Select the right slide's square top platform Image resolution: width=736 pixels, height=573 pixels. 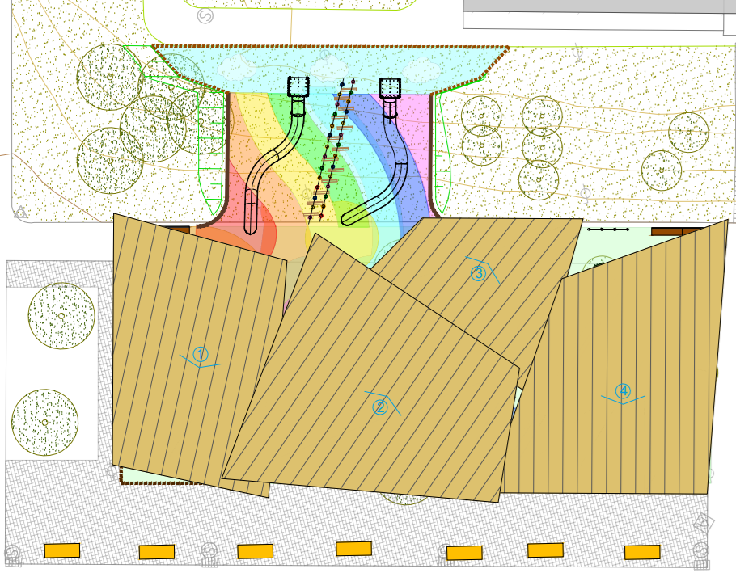coord(390,87)
